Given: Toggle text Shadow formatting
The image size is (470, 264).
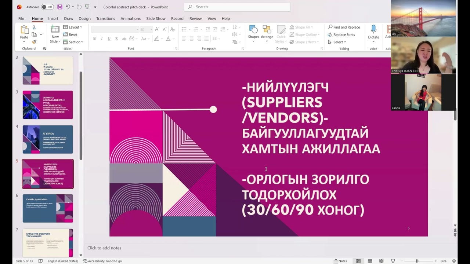Looking at the screenshot, I should click(x=116, y=38).
